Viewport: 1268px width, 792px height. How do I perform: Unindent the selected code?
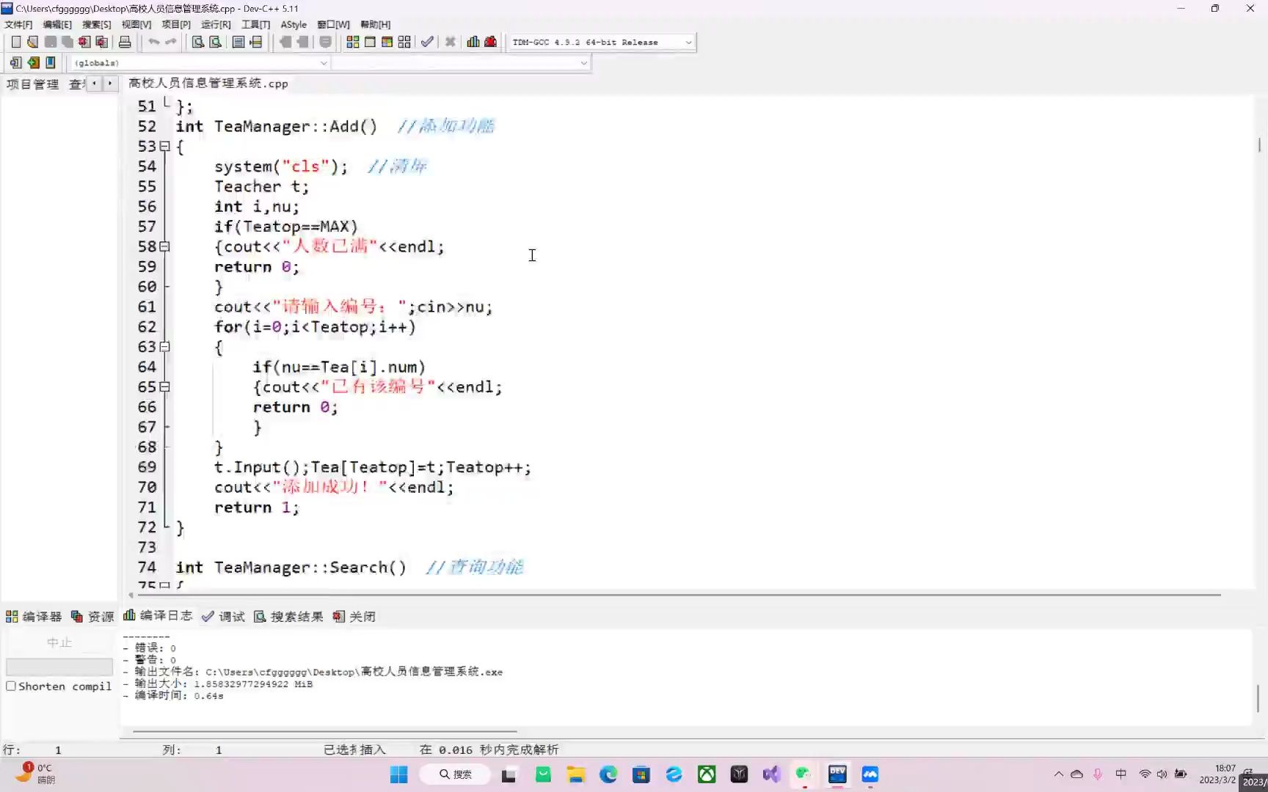click(302, 42)
